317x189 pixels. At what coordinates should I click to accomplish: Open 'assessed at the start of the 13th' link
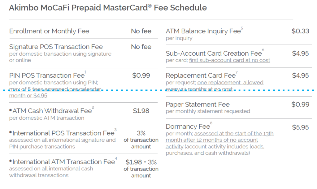point(234,133)
